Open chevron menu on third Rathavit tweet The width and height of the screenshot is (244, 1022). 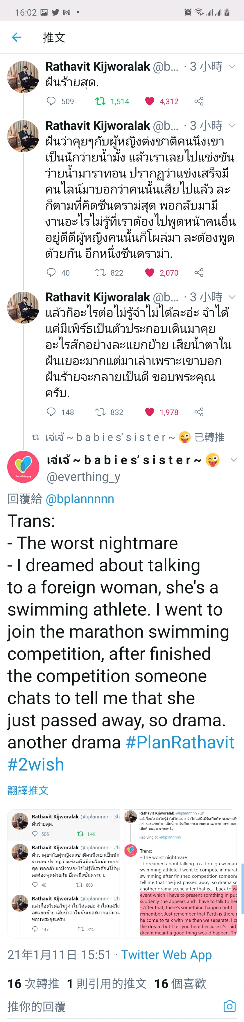pyautogui.click(x=232, y=297)
